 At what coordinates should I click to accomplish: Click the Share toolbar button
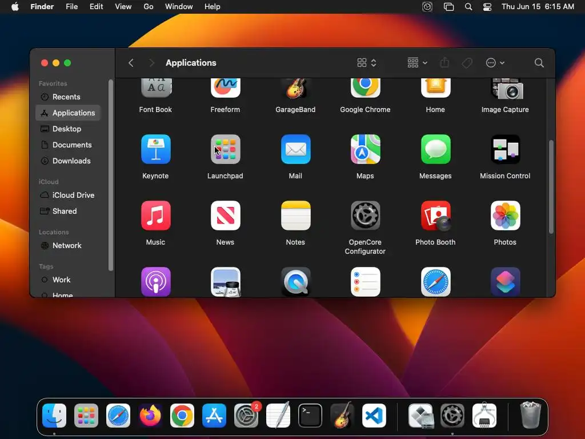pos(444,63)
